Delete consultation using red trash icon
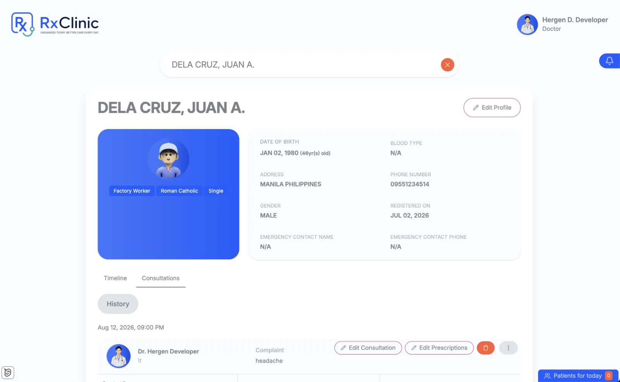Image resolution: width=620 pixels, height=382 pixels. point(486,348)
